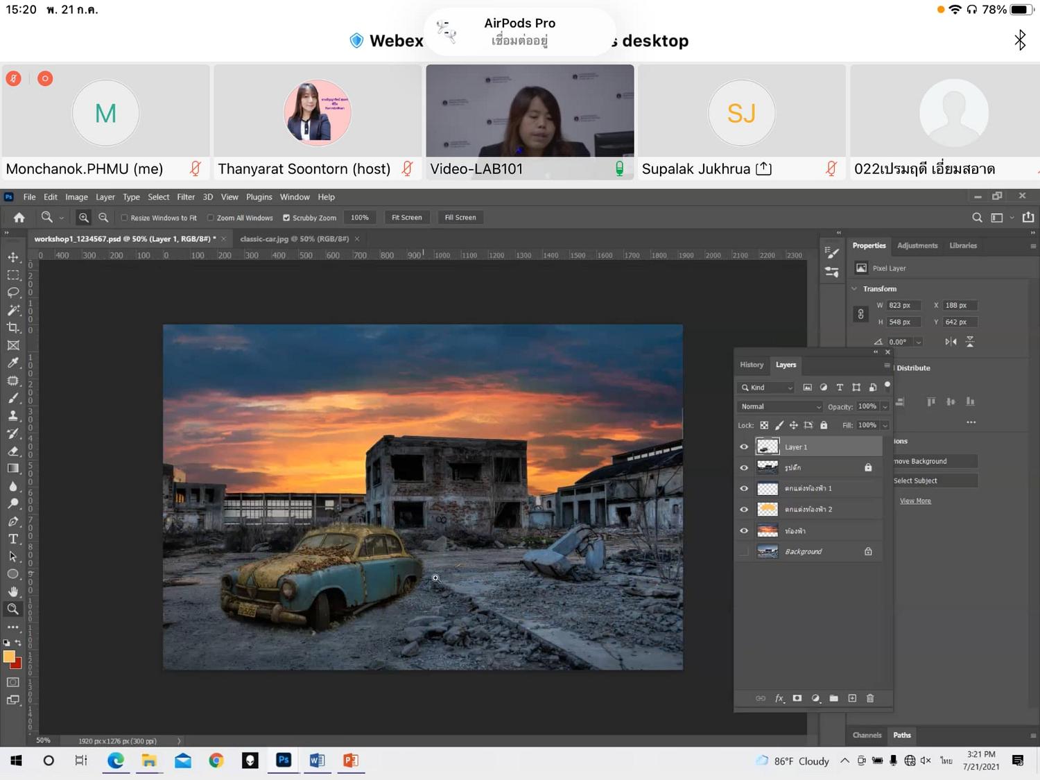Viewport: 1040px width, 780px height.
Task: Add a layer mask from Layers panel
Action: [x=797, y=698]
